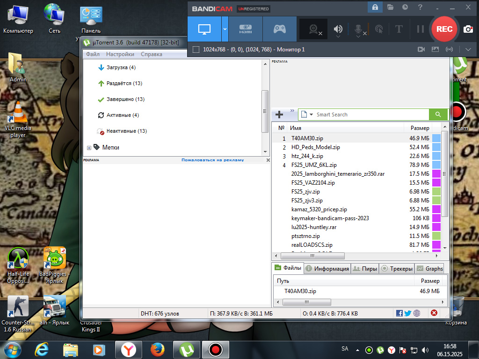Viewport: 479px width, 359px height.
Task: Select Bandicam screen recording mode
Action: [204, 29]
